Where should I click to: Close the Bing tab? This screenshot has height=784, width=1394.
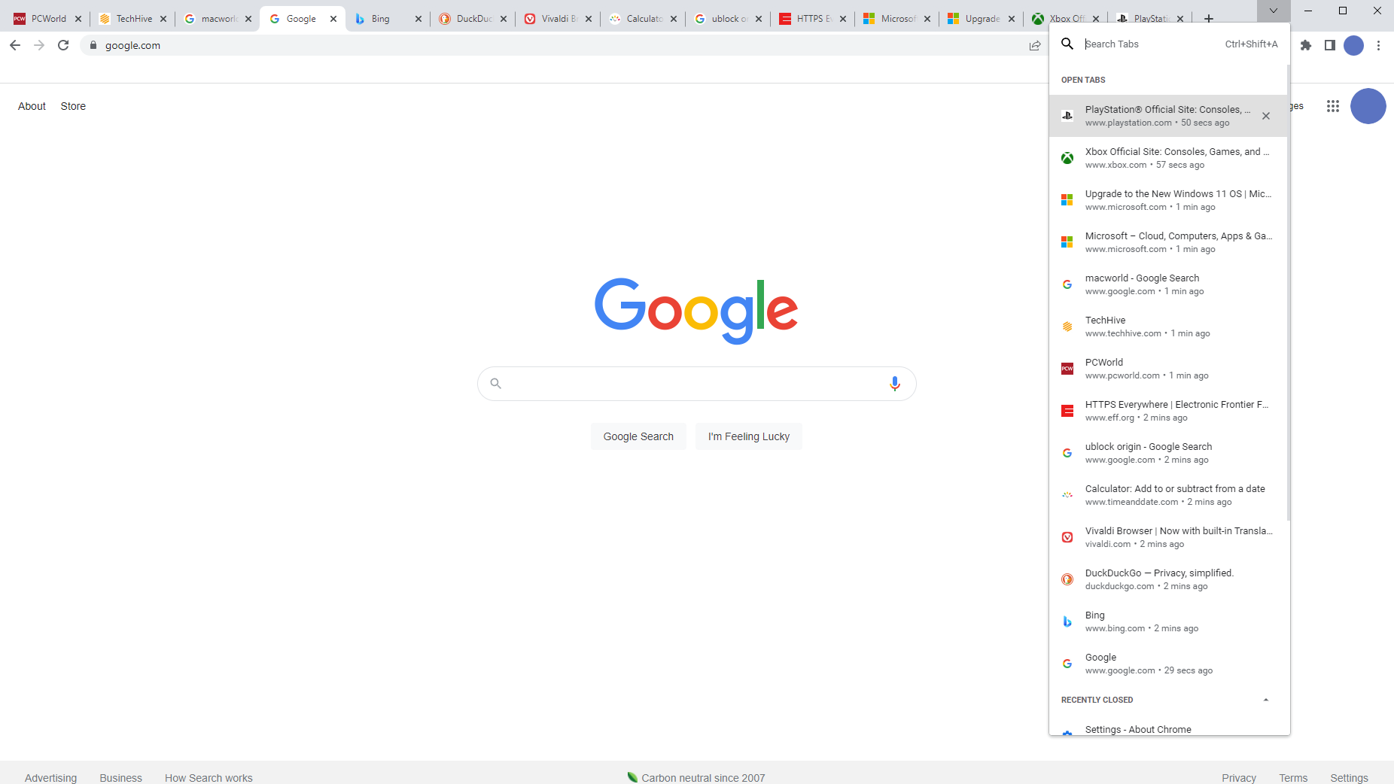[x=419, y=19]
